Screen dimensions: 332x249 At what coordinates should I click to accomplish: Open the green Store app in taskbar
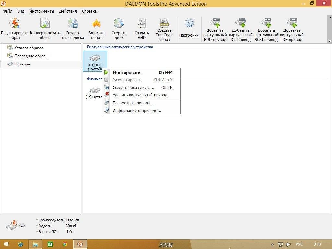coord(50,244)
